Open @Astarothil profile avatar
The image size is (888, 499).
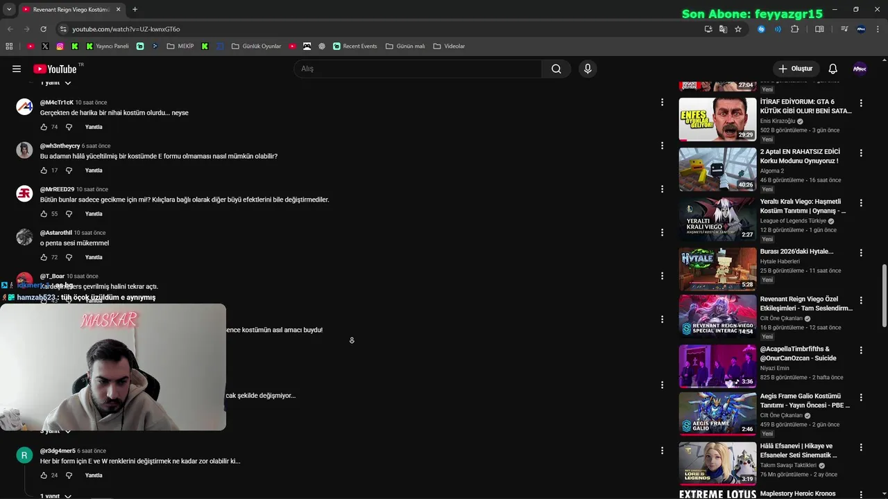(x=24, y=237)
